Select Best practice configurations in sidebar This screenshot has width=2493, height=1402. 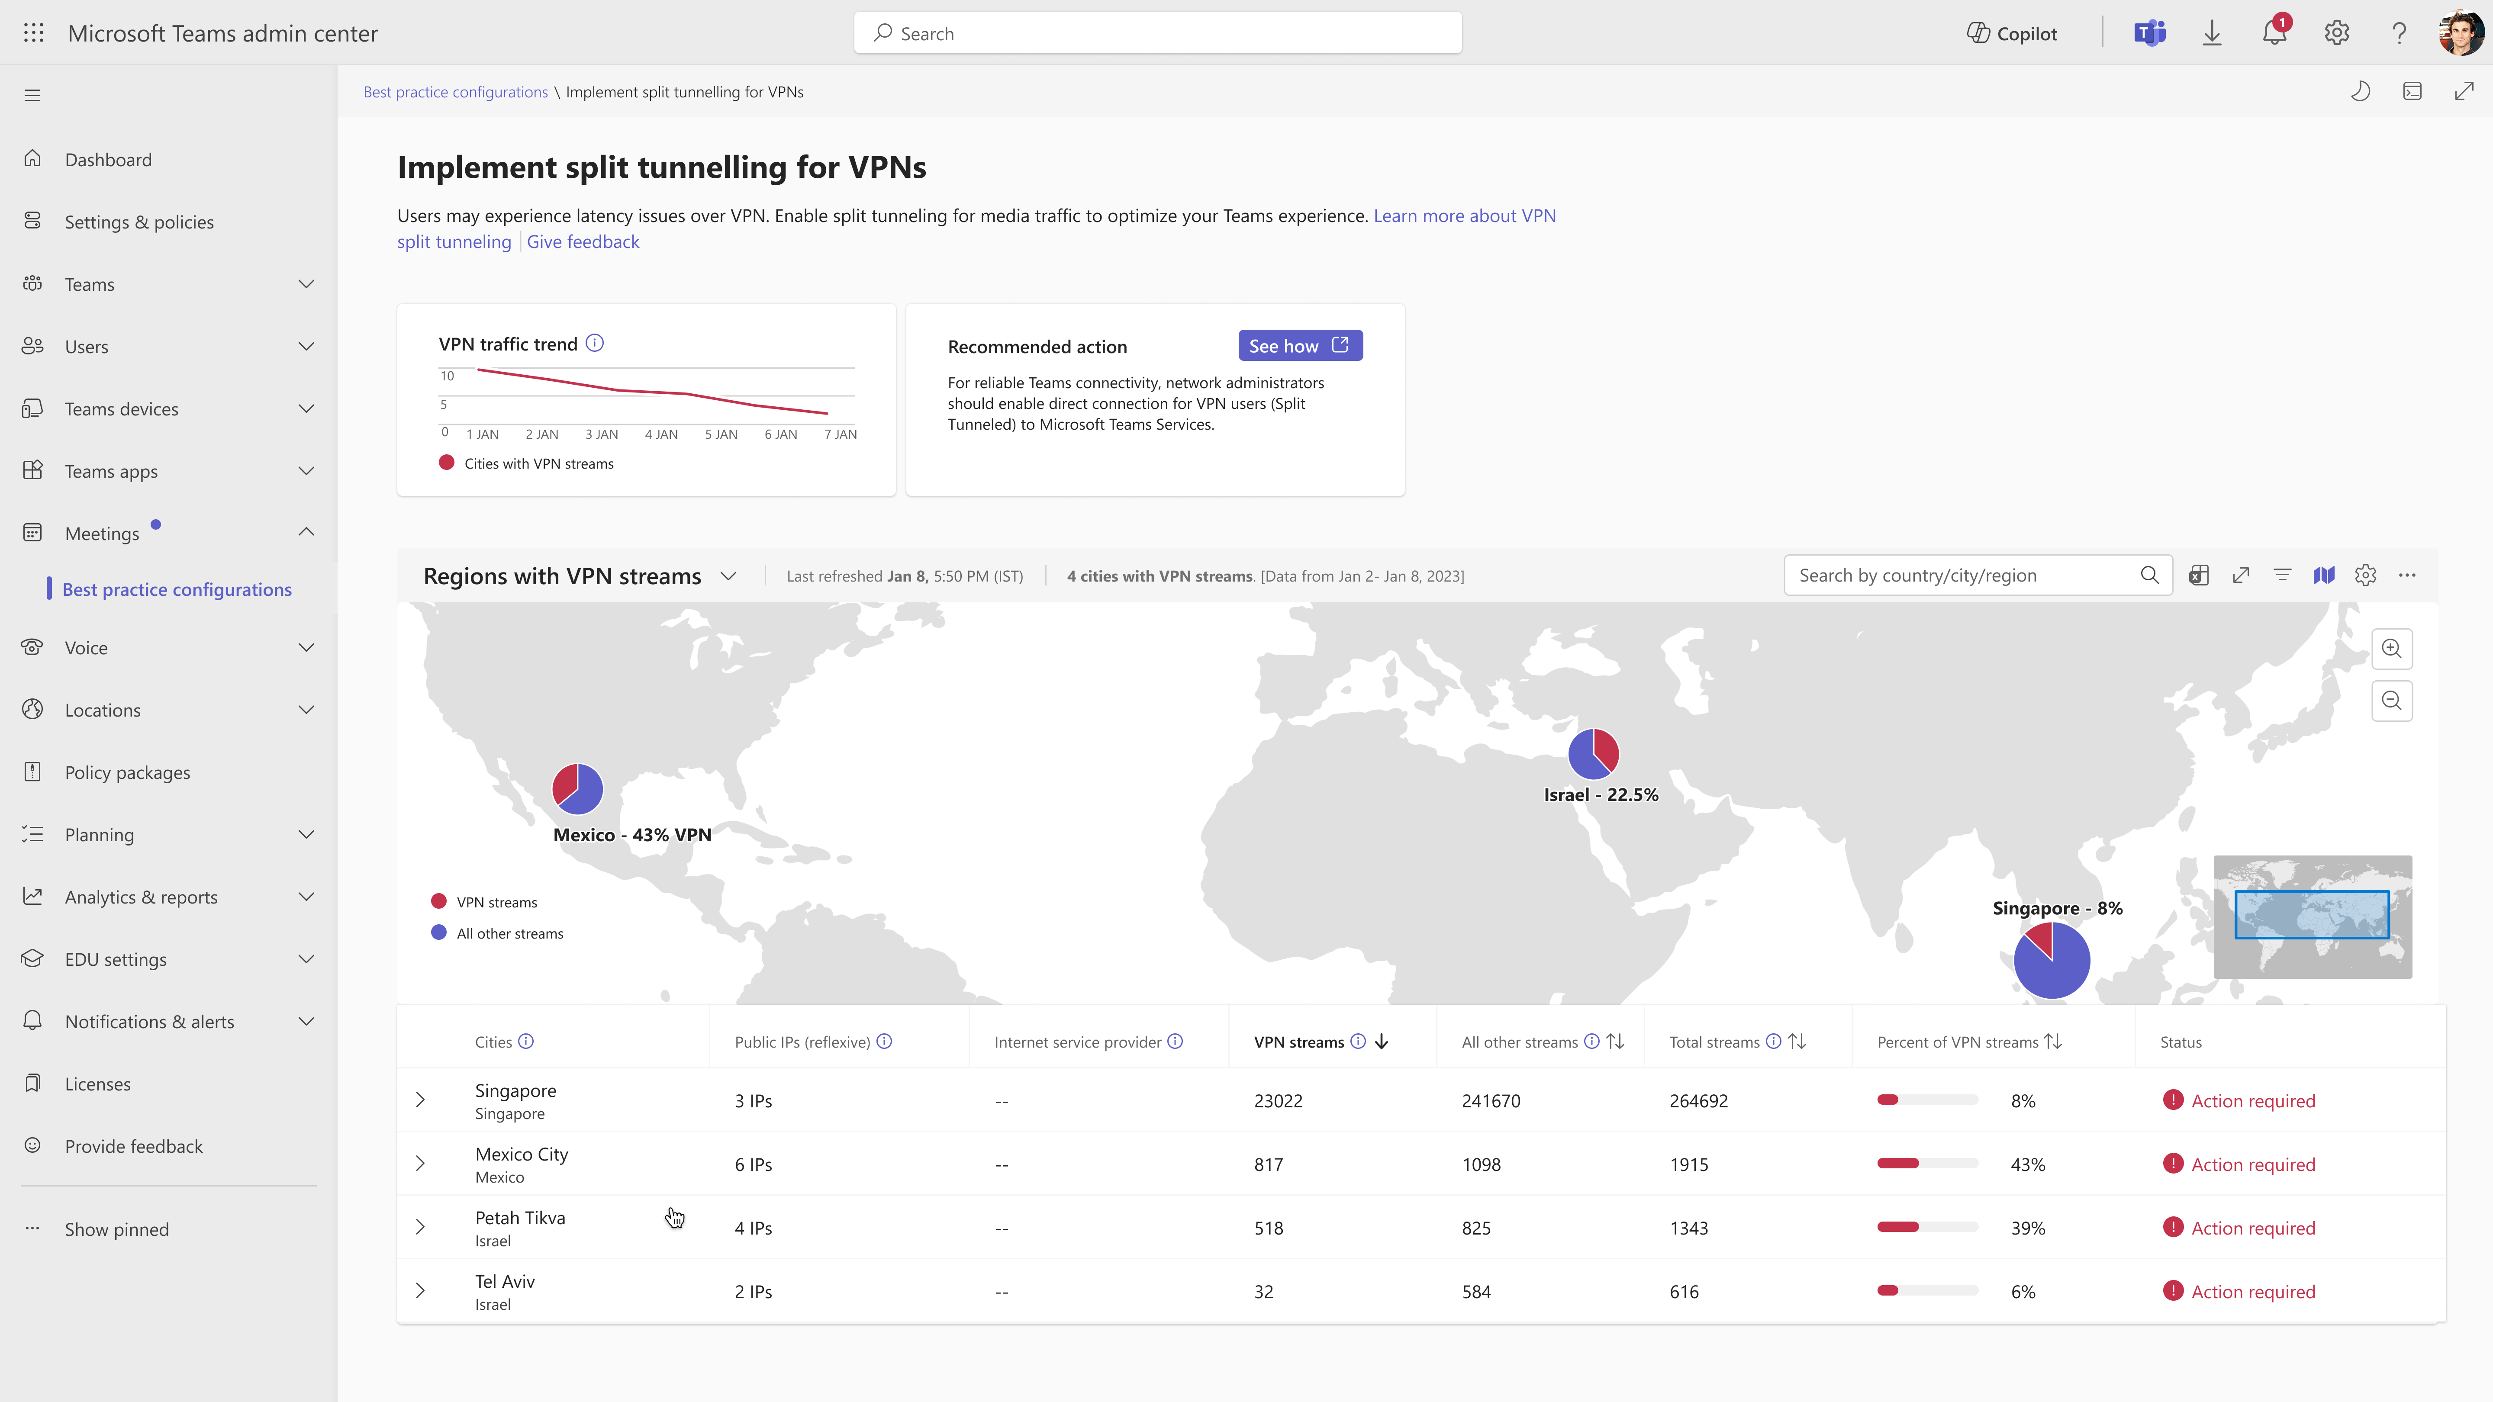(177, 589)
